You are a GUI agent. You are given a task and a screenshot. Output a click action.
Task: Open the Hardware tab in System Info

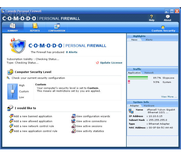point(149,106)
